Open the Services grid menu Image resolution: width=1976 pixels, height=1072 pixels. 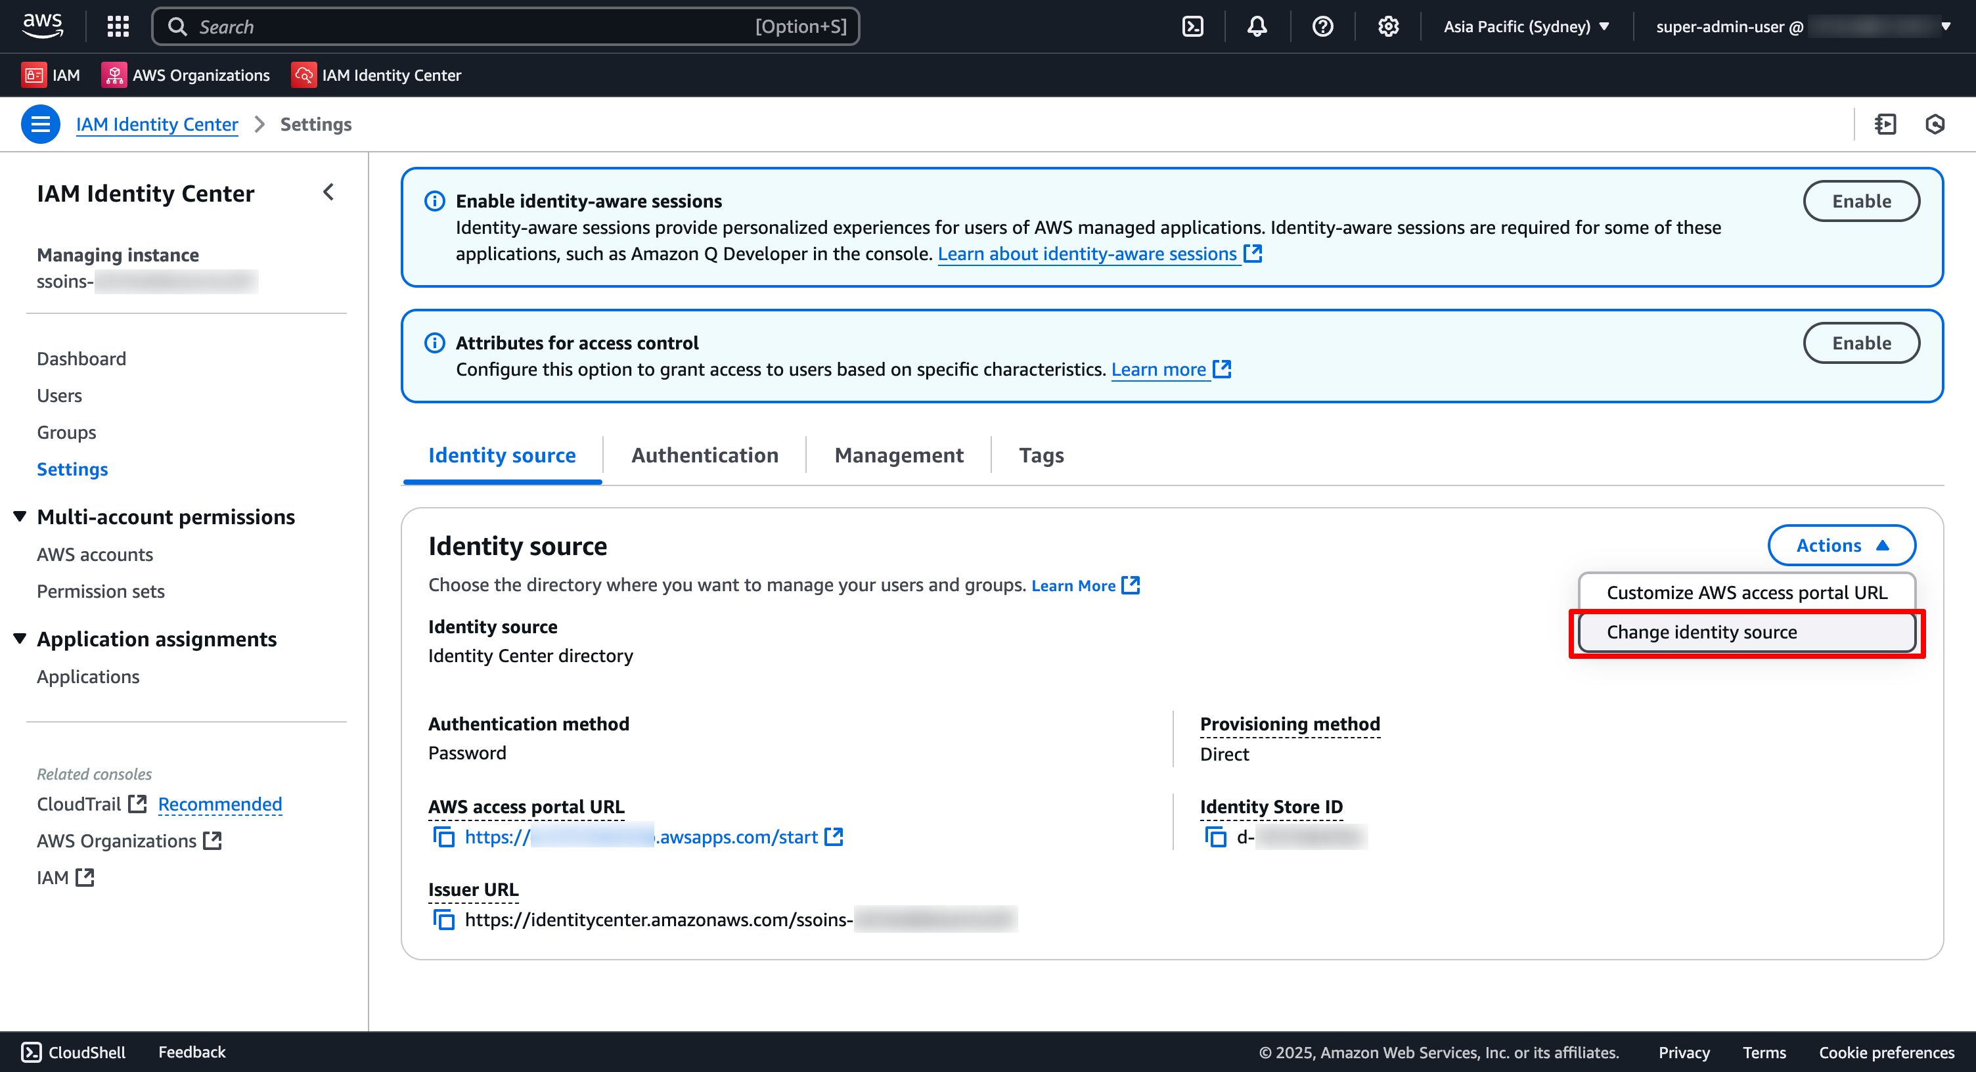pyautogui.click(x=118, y=26)
